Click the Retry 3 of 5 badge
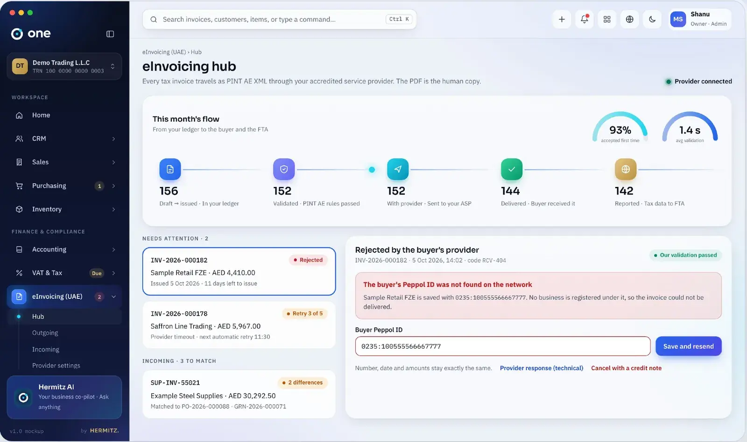This screenshot has height=442, width=747. point(305,314)
